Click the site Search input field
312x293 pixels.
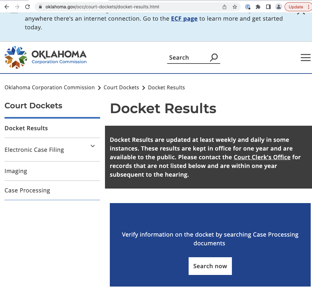pyautogui.click(x=187, y=58)
